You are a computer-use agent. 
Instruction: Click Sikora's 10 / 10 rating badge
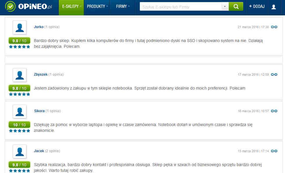point(19,125)
